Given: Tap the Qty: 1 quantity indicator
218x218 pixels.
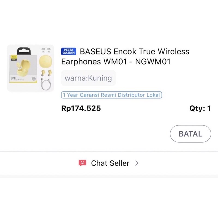Looking at the screenshot, I should [x=200, y=108].
